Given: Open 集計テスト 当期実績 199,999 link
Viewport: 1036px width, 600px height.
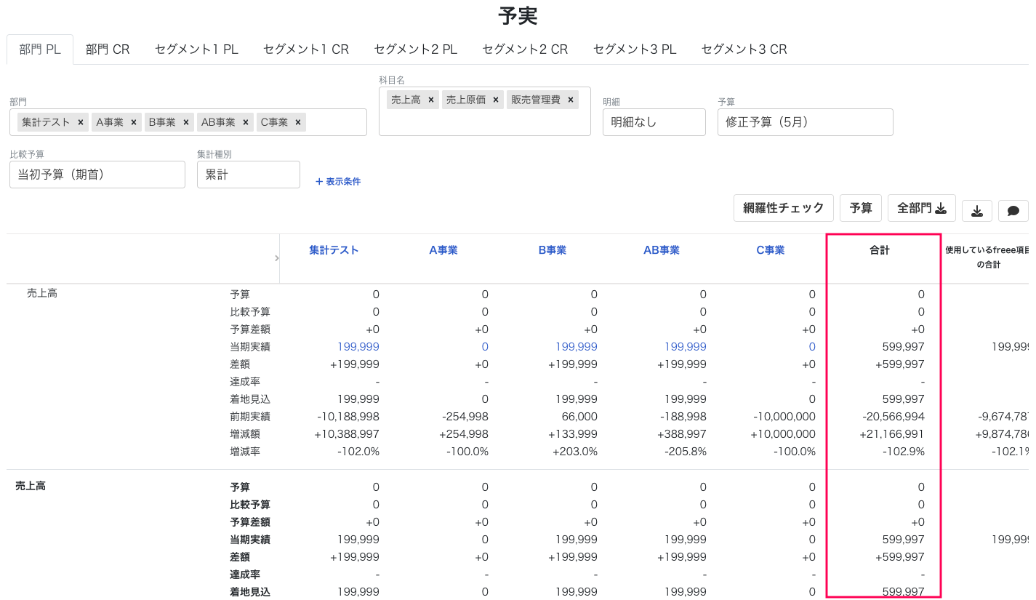Looking at the screenshot, I should pos(358,347).
